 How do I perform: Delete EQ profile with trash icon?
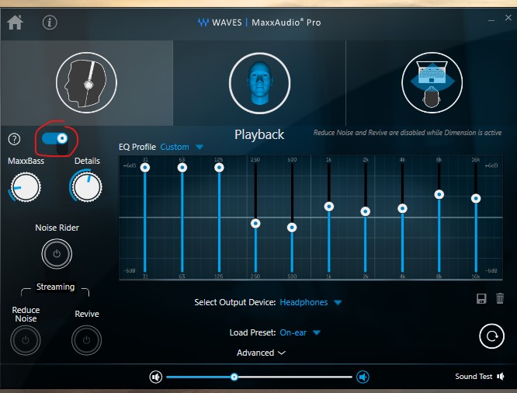click(x=500, y=298)
